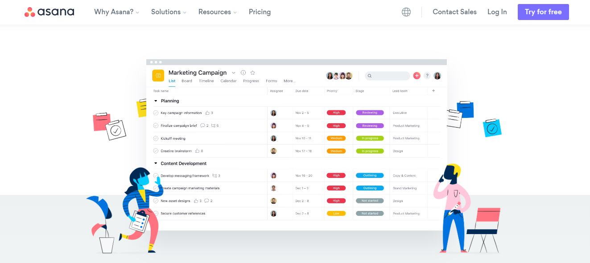
Task: Click the Try for free button
Action: click(543, 12)
